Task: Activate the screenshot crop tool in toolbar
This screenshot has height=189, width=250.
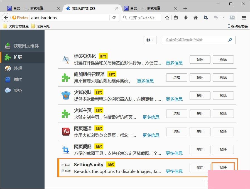Action: click(206, 18)
